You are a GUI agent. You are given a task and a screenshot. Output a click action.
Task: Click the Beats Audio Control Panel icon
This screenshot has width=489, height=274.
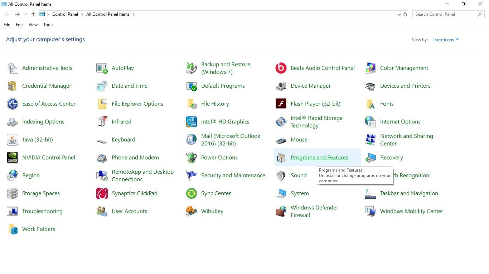[x=281, y=68]
